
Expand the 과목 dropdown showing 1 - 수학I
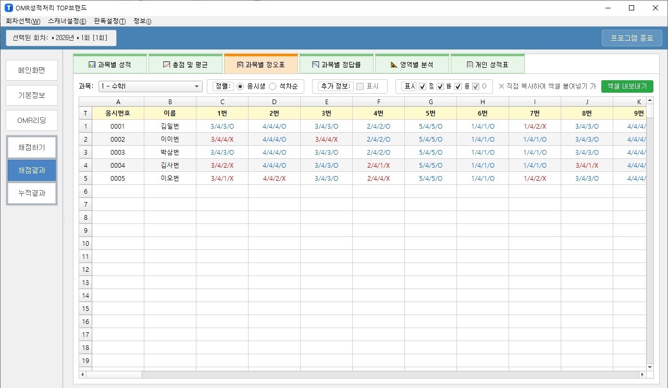coord(150,86)
